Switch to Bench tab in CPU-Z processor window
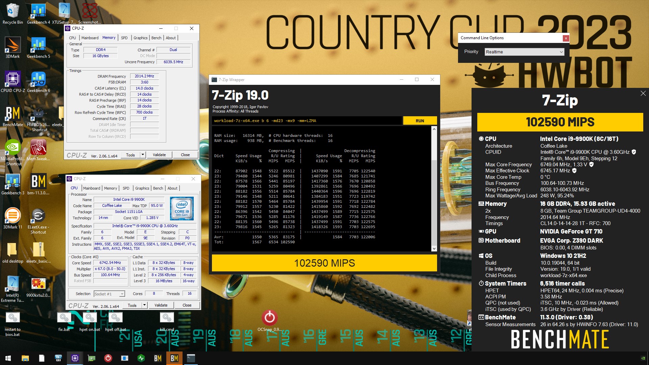The image size is (649, 365). [x=158, y=188]
